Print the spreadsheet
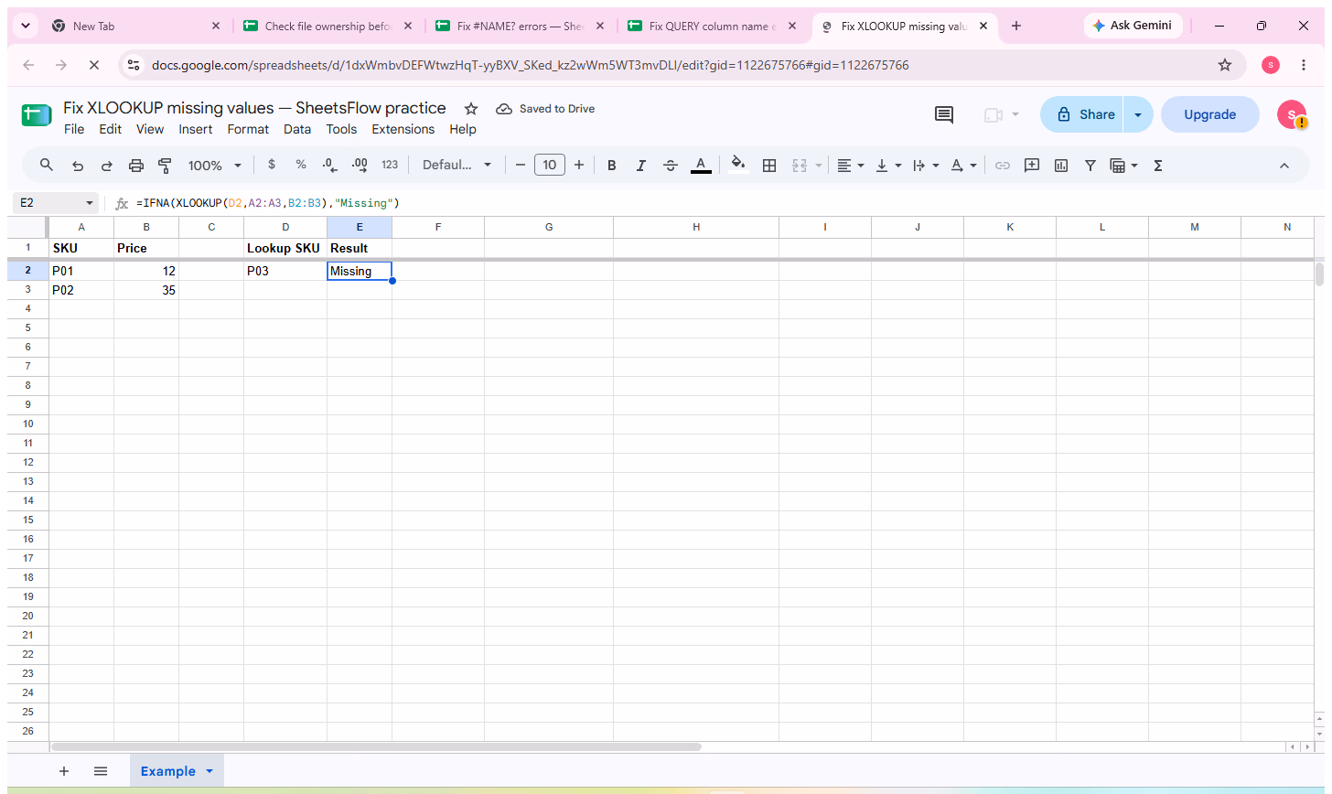This screenshot has width=1332, height=794. click(x=136, y=166)
